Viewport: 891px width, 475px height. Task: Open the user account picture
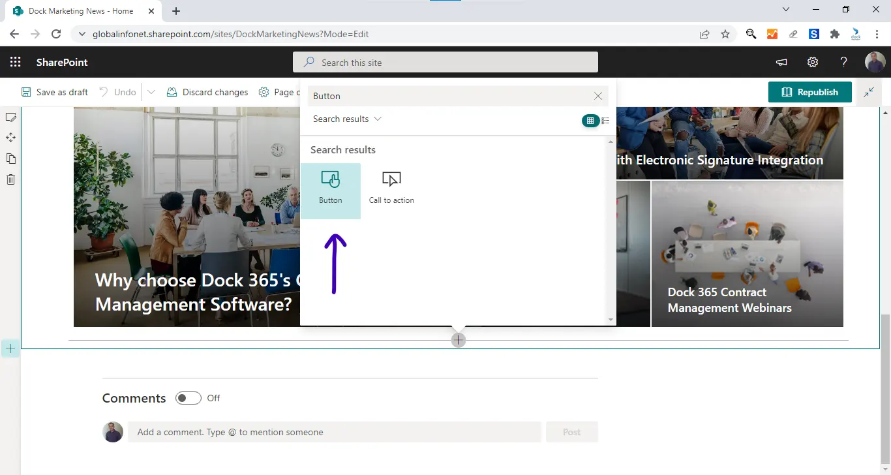tap(875, 62)
